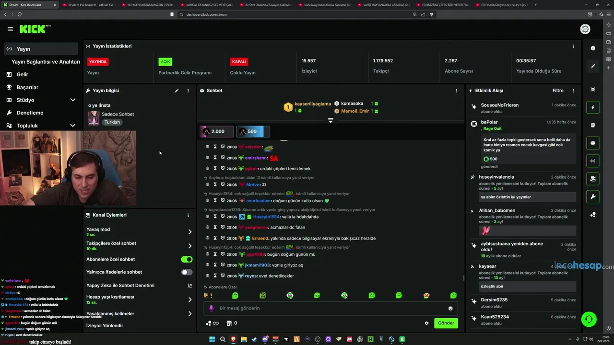Open Hesap yaşı kısıtlaması settings arrow
The height and width of the screenshot is (345, 614).
click(189, 299)
